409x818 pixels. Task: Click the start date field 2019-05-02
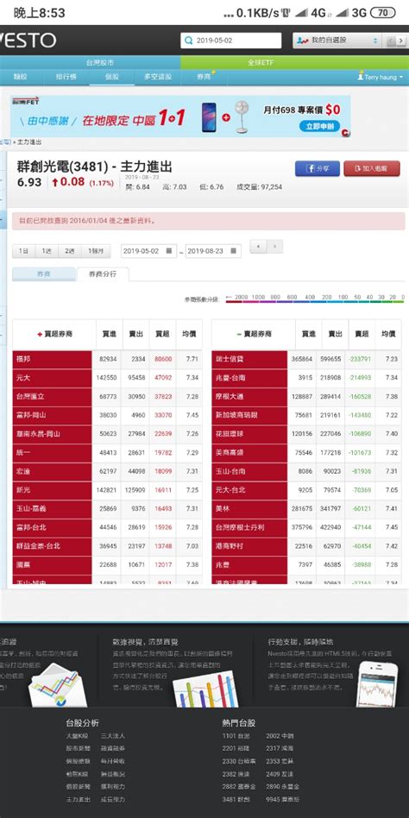tap(148, 251)
